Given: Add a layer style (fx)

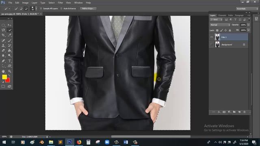Looking at the screenshot, I should (x=219, y=112).
